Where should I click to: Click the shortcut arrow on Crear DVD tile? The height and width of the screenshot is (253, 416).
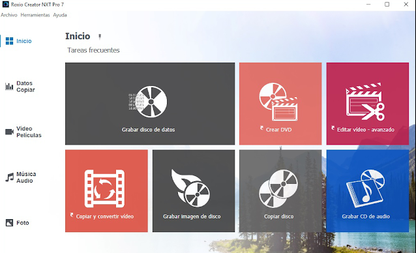point(261,128)
